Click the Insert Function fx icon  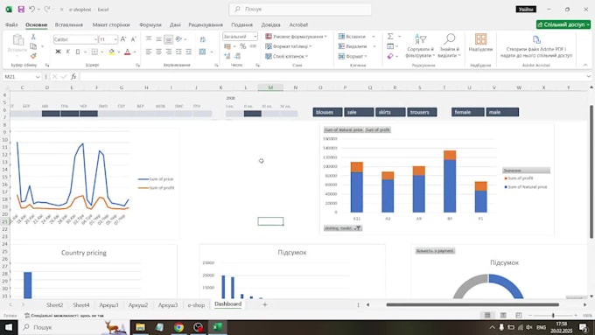pos(73,77)
